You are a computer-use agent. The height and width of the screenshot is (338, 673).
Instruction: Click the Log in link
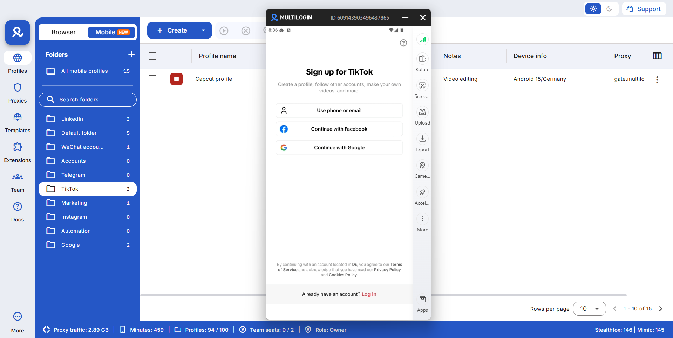369,294
